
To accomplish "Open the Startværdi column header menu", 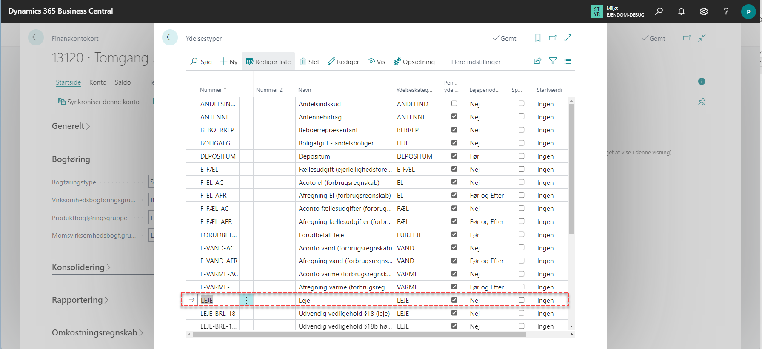I will (549, 90).
